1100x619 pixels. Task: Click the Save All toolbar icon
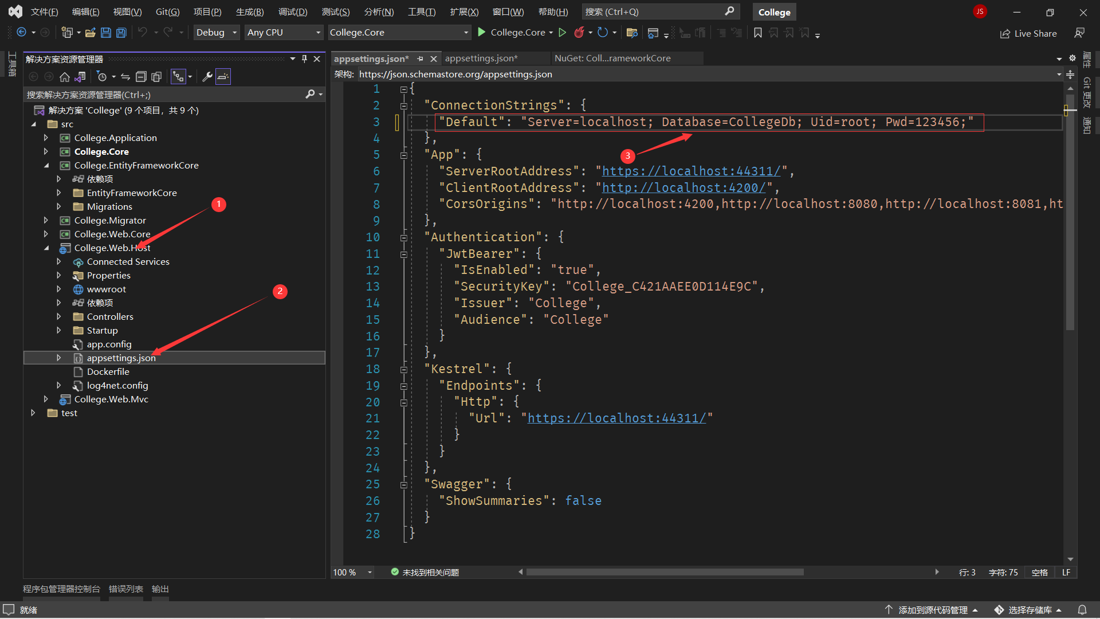point(121,33)
